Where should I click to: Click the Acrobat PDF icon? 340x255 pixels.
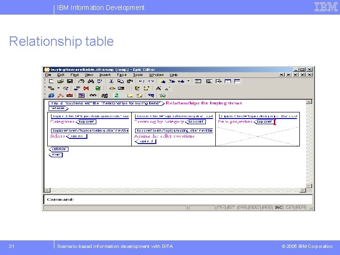click(60, 95)
